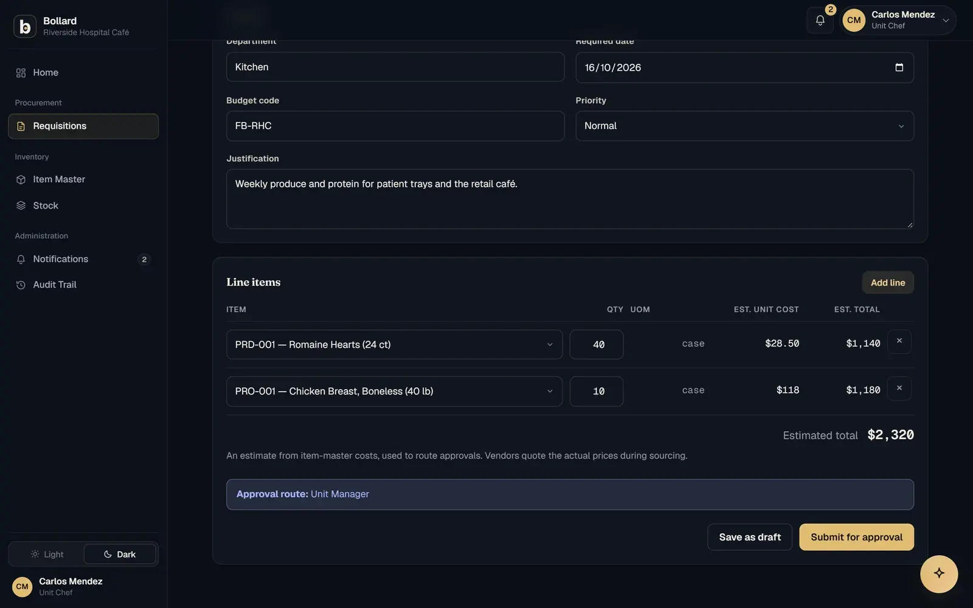Switch to Dark theme
The image size is (973, 608).
point(120,554)
